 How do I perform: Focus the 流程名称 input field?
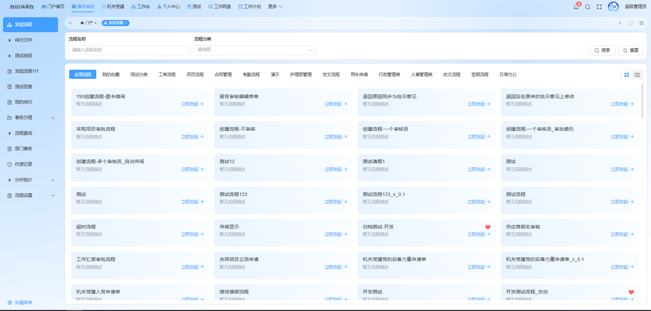(130, 50)
